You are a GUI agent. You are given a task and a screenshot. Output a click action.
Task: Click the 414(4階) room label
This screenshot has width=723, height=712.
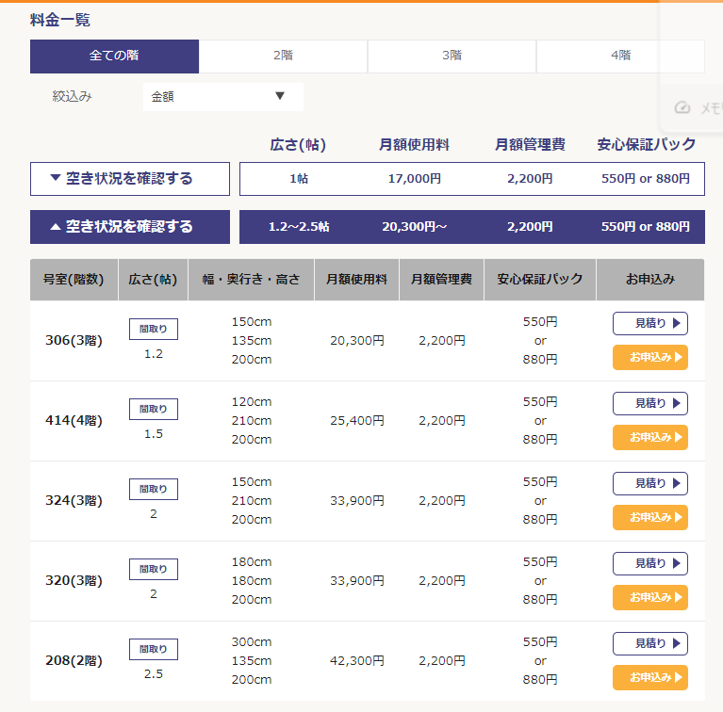point(74,421)
